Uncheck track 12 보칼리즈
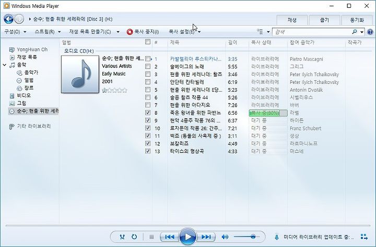Image resolution: width=376 pixels, height=247 pixels. [148, 143]
